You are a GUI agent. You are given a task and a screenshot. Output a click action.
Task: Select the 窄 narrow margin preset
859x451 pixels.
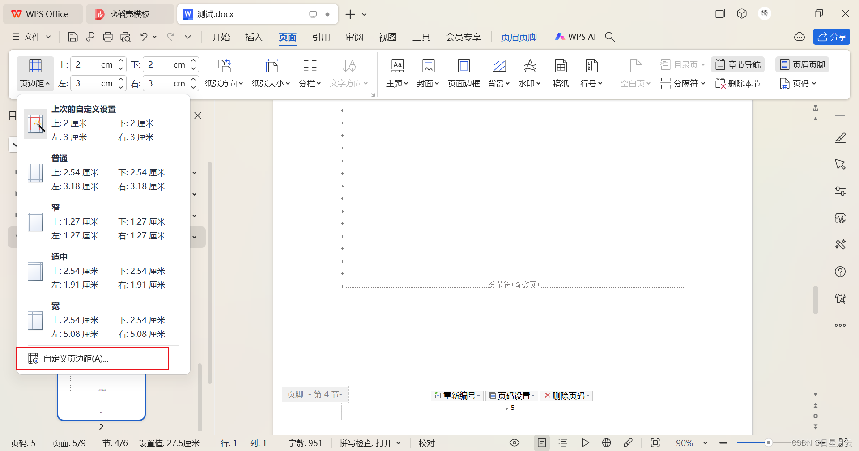(103, 222)
